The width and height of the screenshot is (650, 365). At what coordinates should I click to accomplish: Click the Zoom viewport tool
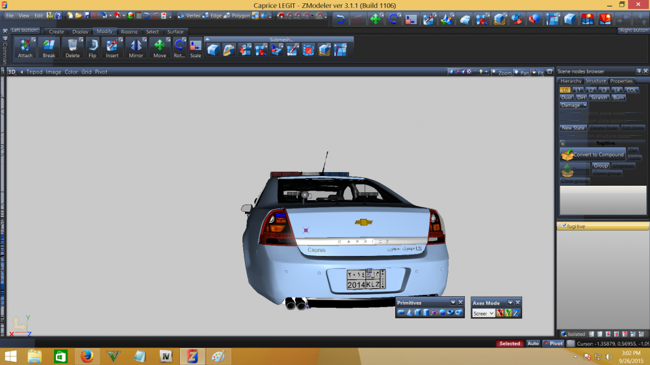[x=502, y=72]
